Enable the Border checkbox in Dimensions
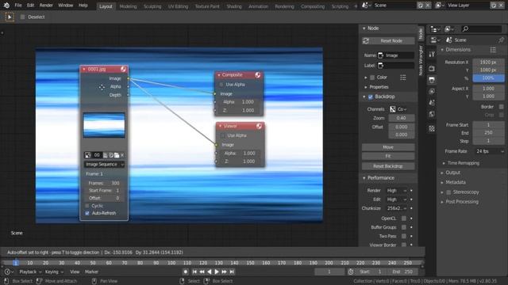Image resolution: width=508 pixels, height=285 pixels. 501,107
